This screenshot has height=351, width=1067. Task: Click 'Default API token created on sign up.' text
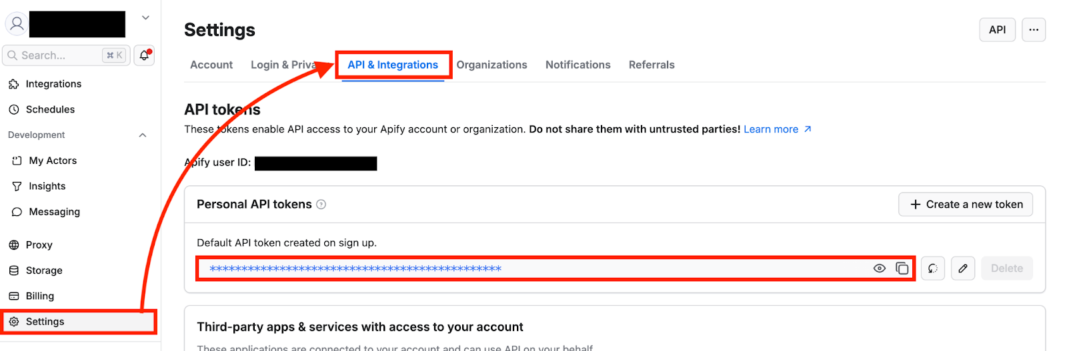point(287,243)
